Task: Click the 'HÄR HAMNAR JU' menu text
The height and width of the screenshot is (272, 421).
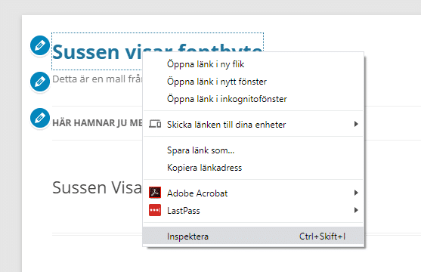Action: pyautogui.click(x=98, y=123)
